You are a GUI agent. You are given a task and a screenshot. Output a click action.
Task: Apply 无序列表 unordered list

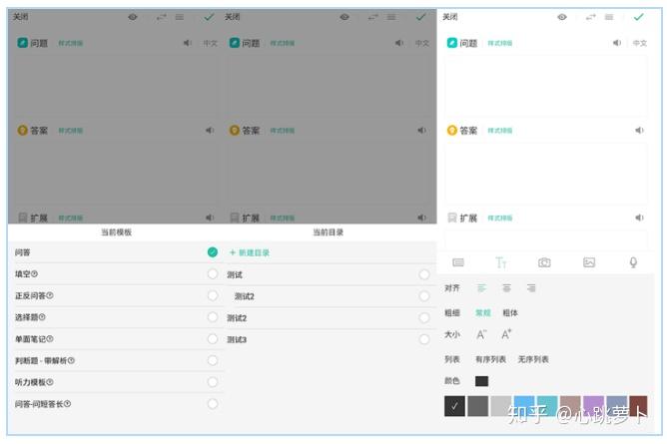533,359
